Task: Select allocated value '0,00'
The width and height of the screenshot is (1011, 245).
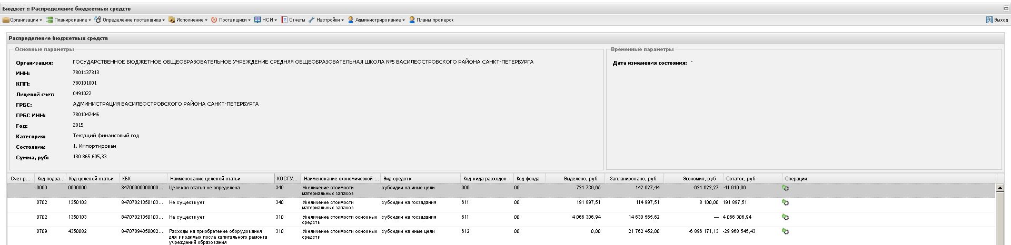Action: point(596,231)
